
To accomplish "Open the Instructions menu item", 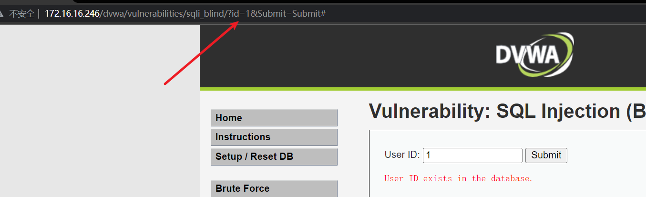I will pyautogui.click(x=274, y=137).
